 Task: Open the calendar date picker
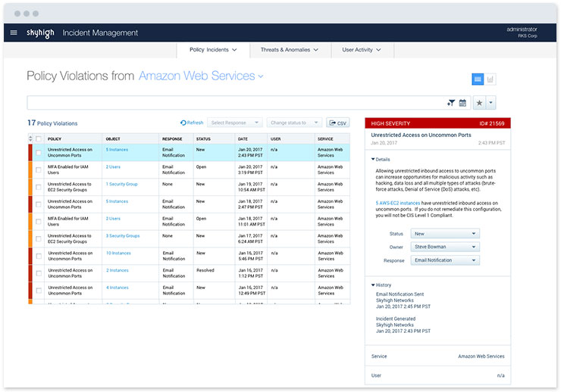(x=462, y=103)
